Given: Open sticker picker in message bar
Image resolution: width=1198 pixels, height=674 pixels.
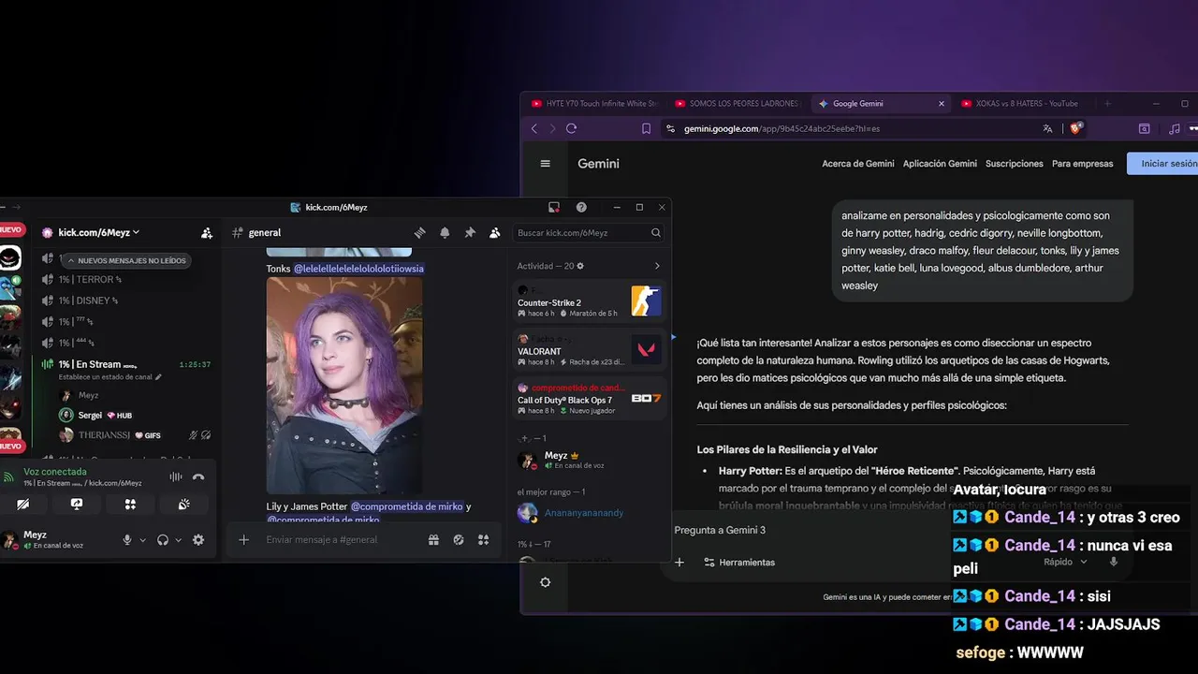Looking at the screenshot, I should point(459,539).
